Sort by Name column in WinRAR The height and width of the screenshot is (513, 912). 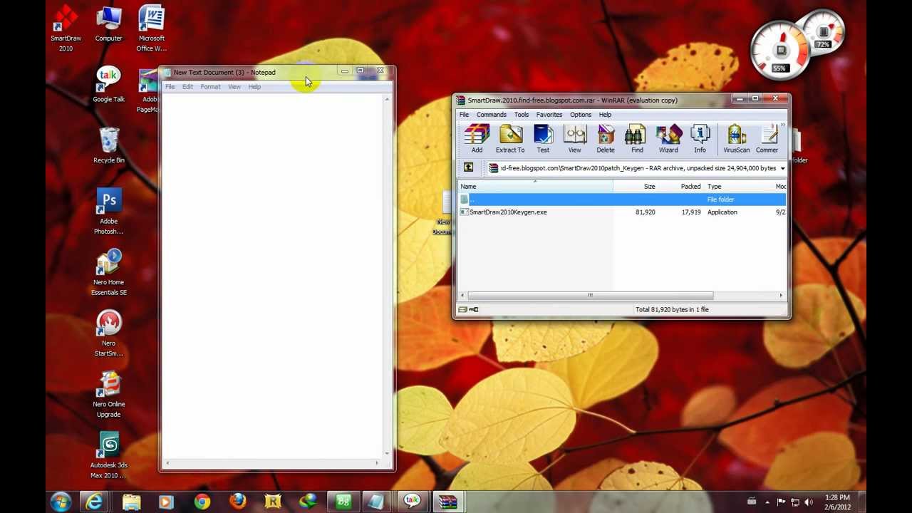(x=535, y=186)
